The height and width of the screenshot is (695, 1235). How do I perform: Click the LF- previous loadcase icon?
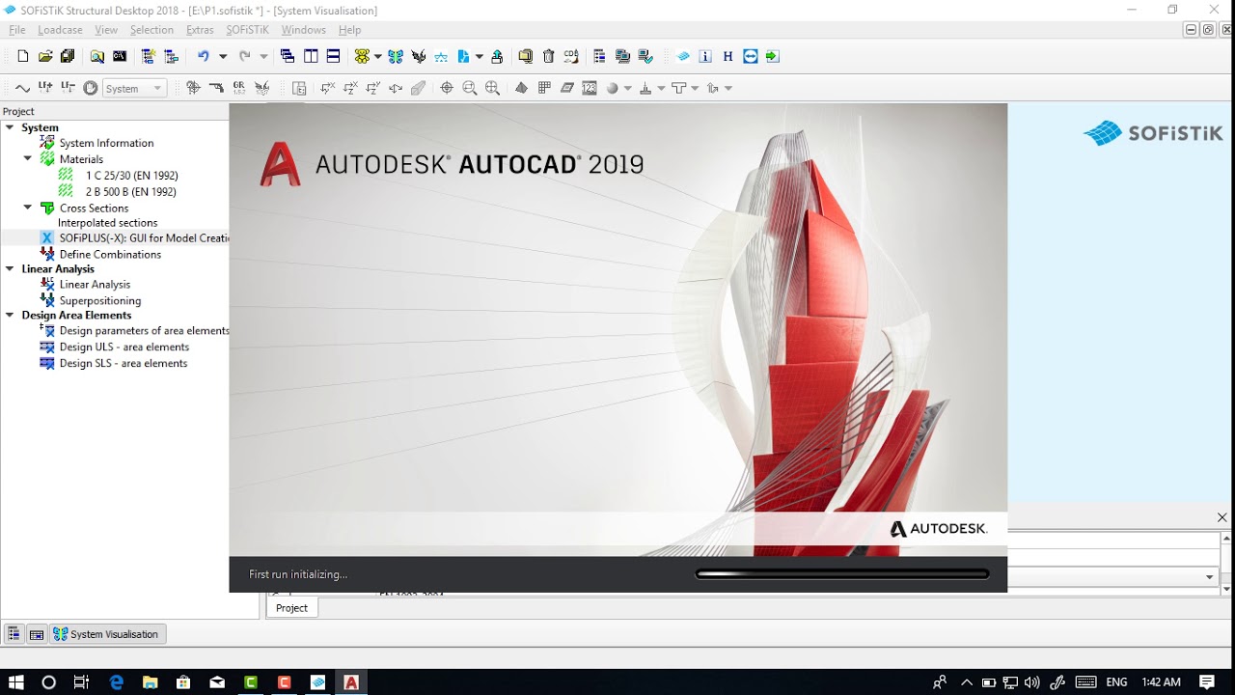(x=68, y=88)
